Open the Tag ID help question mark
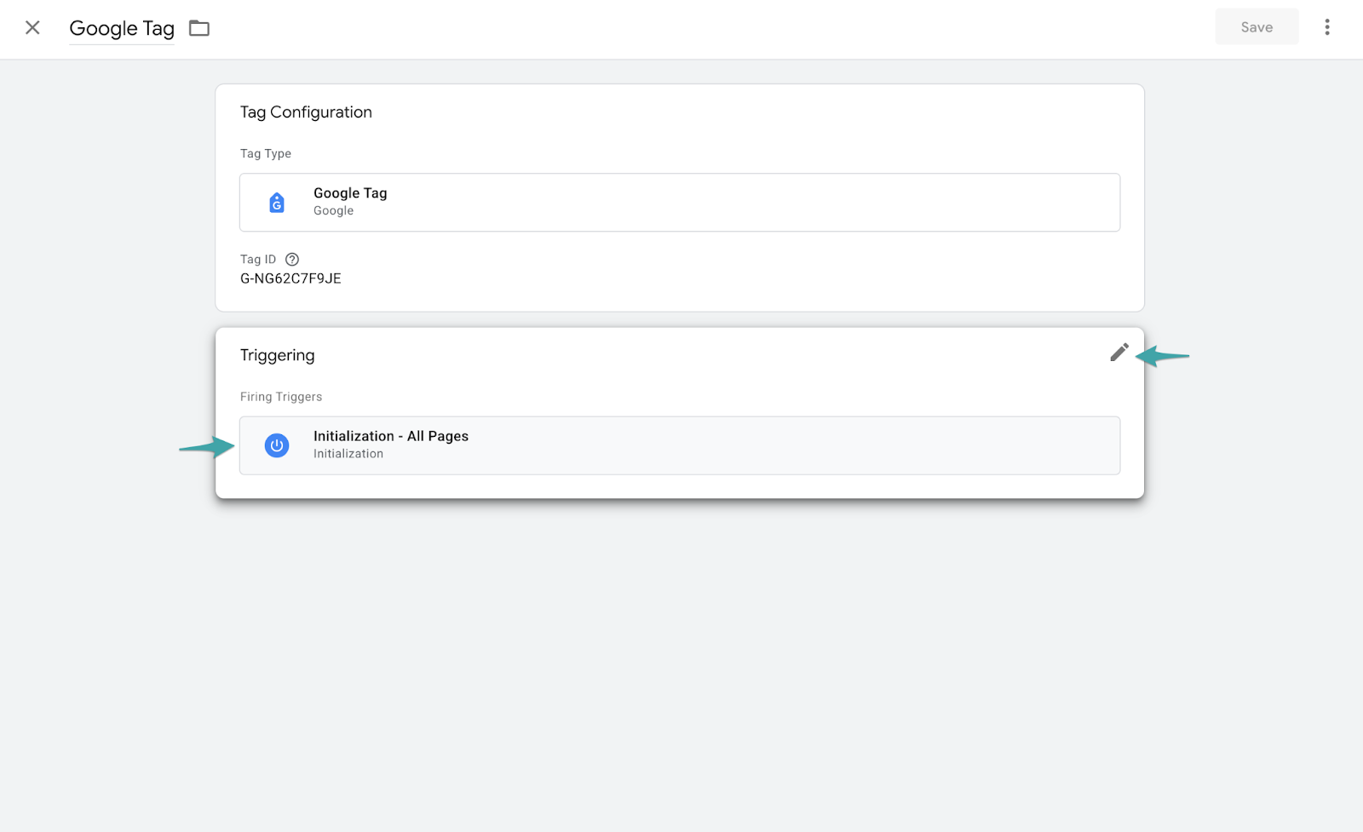The width and height of the screenshot is (1363, 832). [292, 260]
